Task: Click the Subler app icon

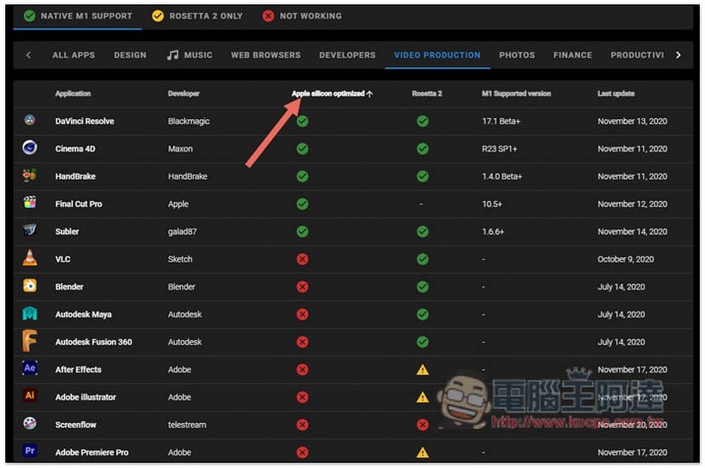Action: [30, 230]
